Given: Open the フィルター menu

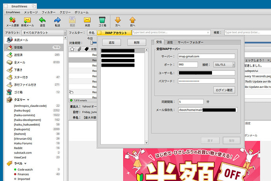Looking at the screenshot, I should tap(48, 12).
